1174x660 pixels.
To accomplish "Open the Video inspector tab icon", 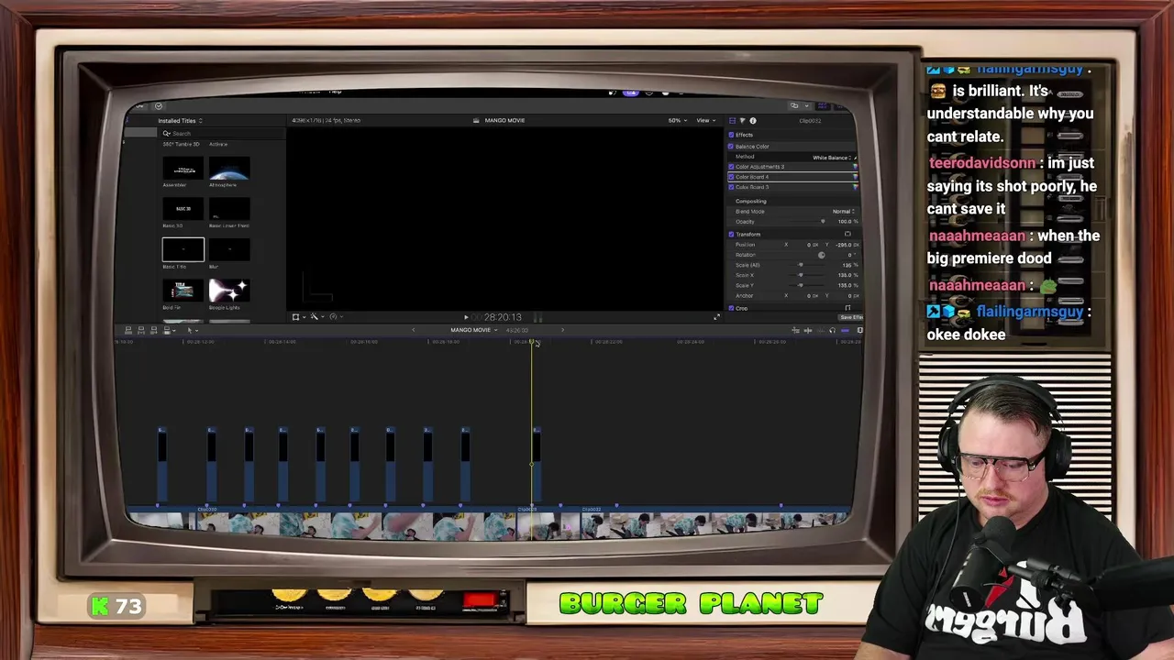I will pyautogui.click(x=732, y=121).
